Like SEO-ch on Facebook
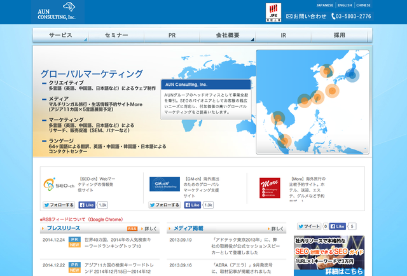This screenshot has width=407, height=276. click(87, 205)
